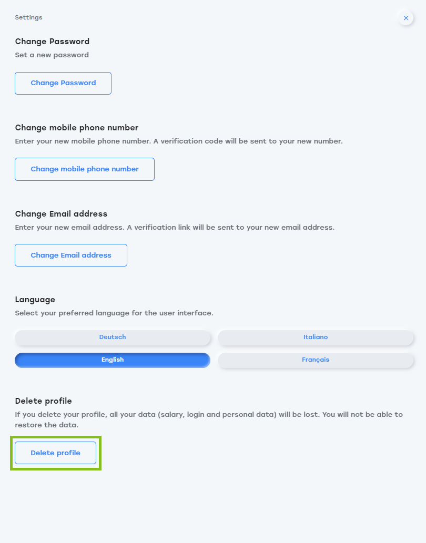Switch interface language to Deutsch
426x543 pixels.
pos(113,337)
